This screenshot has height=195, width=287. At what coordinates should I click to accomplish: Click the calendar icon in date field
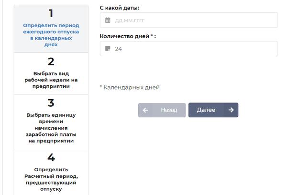click(x=108, y=21)
